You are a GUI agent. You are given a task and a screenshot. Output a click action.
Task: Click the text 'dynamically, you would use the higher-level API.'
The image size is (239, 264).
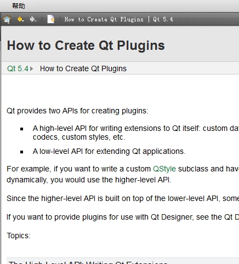(89, 180)
